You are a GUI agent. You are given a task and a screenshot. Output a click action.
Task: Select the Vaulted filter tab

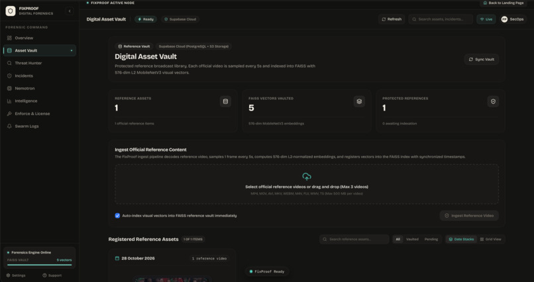pos(412,239)
